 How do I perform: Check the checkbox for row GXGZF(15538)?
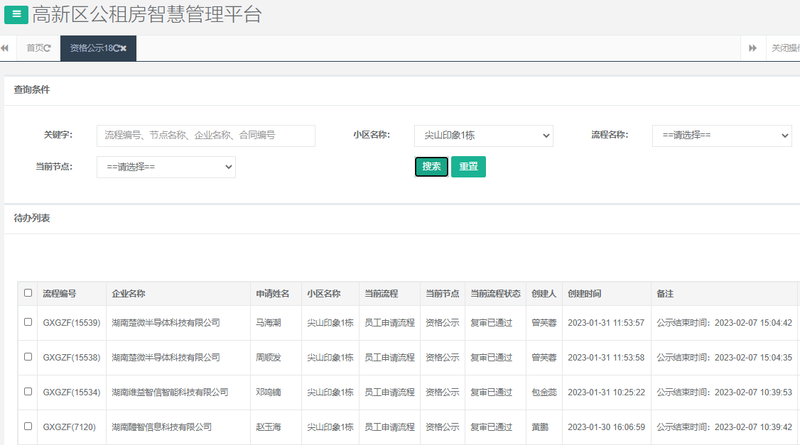(27, 357)
